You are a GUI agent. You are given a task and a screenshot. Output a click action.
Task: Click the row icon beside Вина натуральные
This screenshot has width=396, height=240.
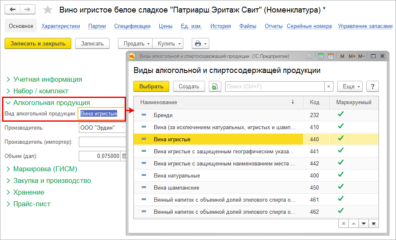(x=144, y=175)
